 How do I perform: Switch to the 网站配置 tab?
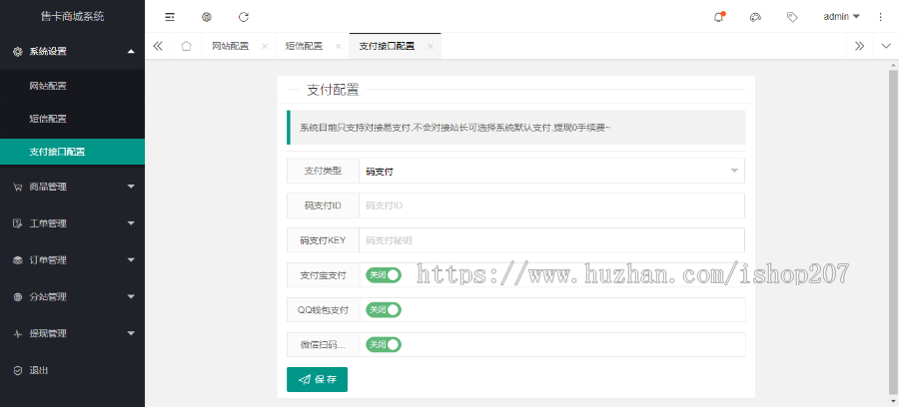[x=231, y=46]
